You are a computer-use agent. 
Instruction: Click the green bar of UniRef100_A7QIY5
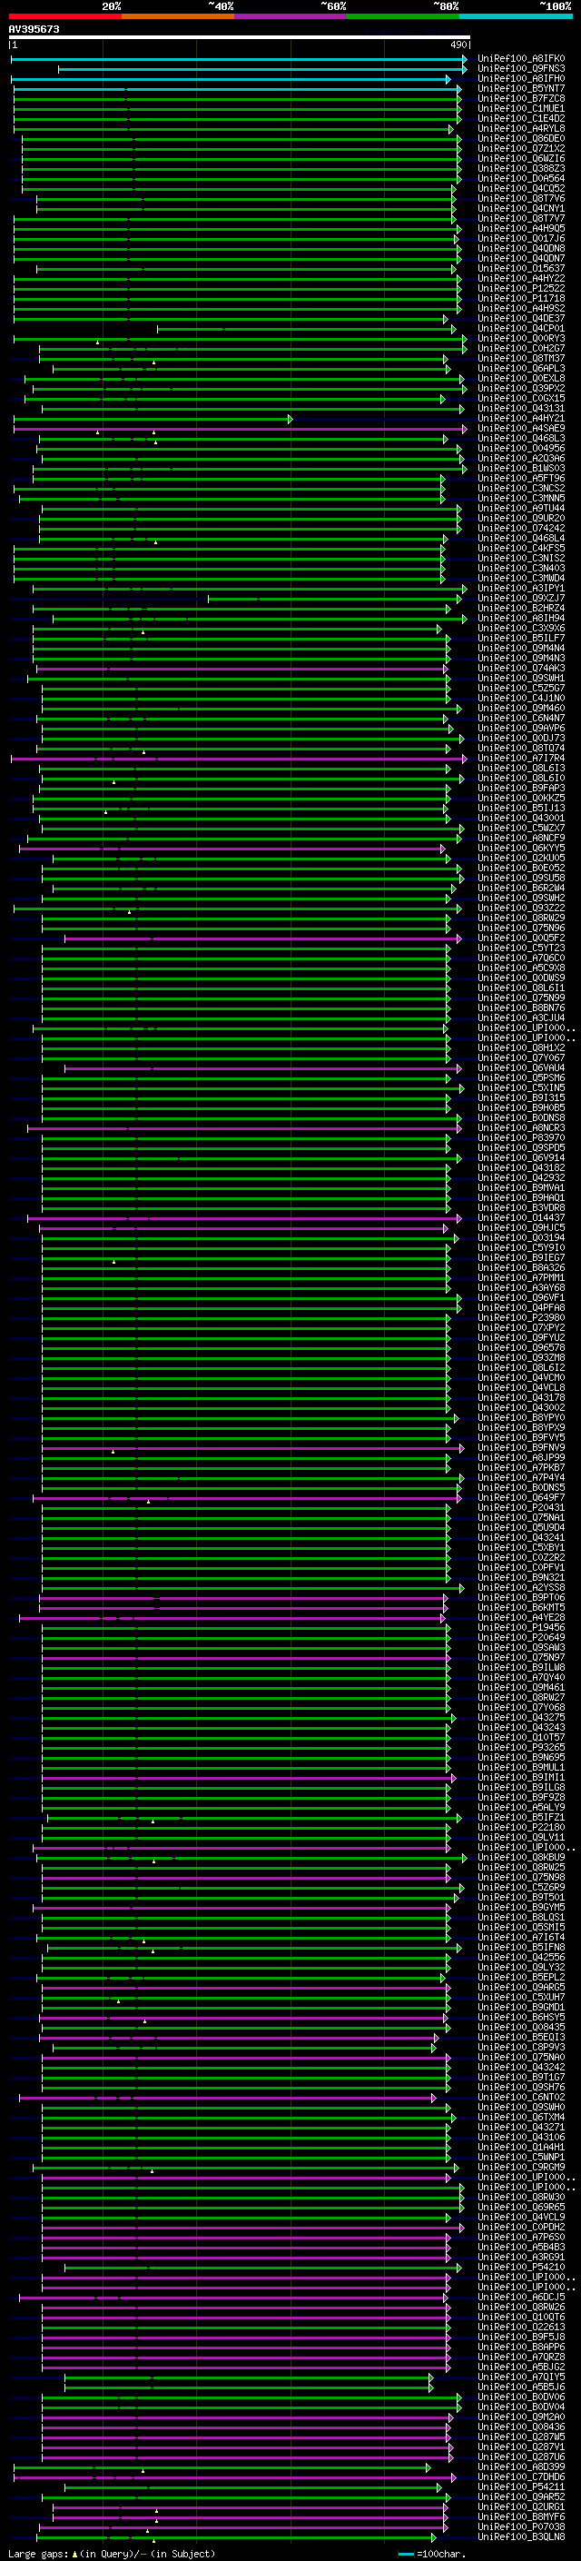pyautogui.click(x=249, y=2377)
